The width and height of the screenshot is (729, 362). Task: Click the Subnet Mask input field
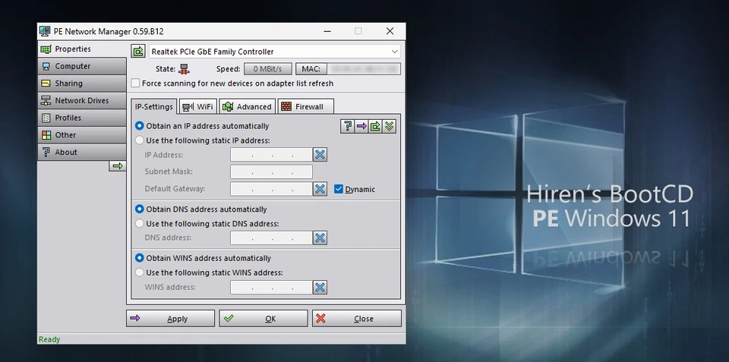coord(272,172)
